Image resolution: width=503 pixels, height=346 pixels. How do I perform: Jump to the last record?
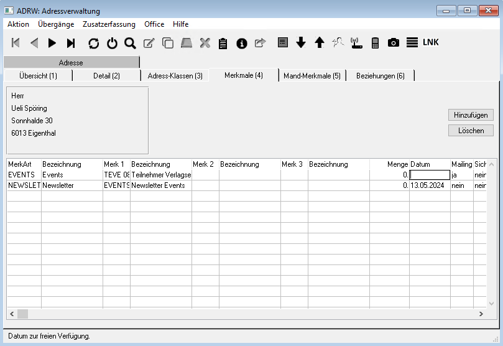(x=71, y=43)
